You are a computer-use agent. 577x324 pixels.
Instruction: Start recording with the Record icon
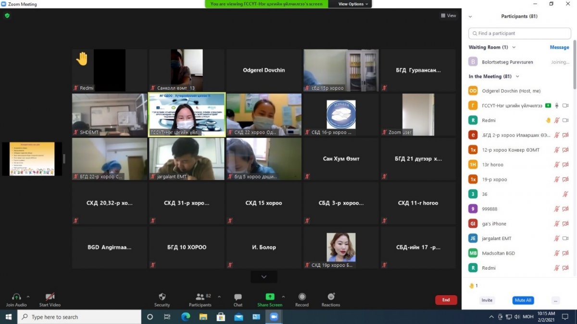(302, 297)
